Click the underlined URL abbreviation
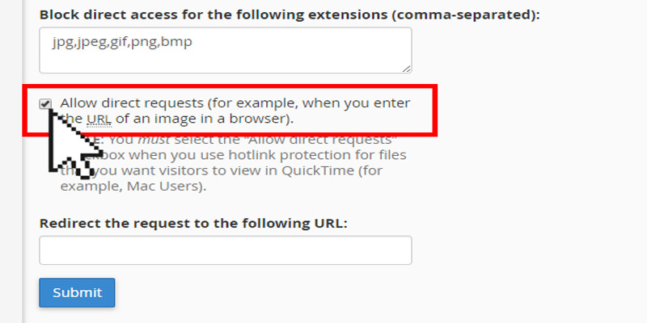This screenshot has width=647, height=323. tap(98, 120)
